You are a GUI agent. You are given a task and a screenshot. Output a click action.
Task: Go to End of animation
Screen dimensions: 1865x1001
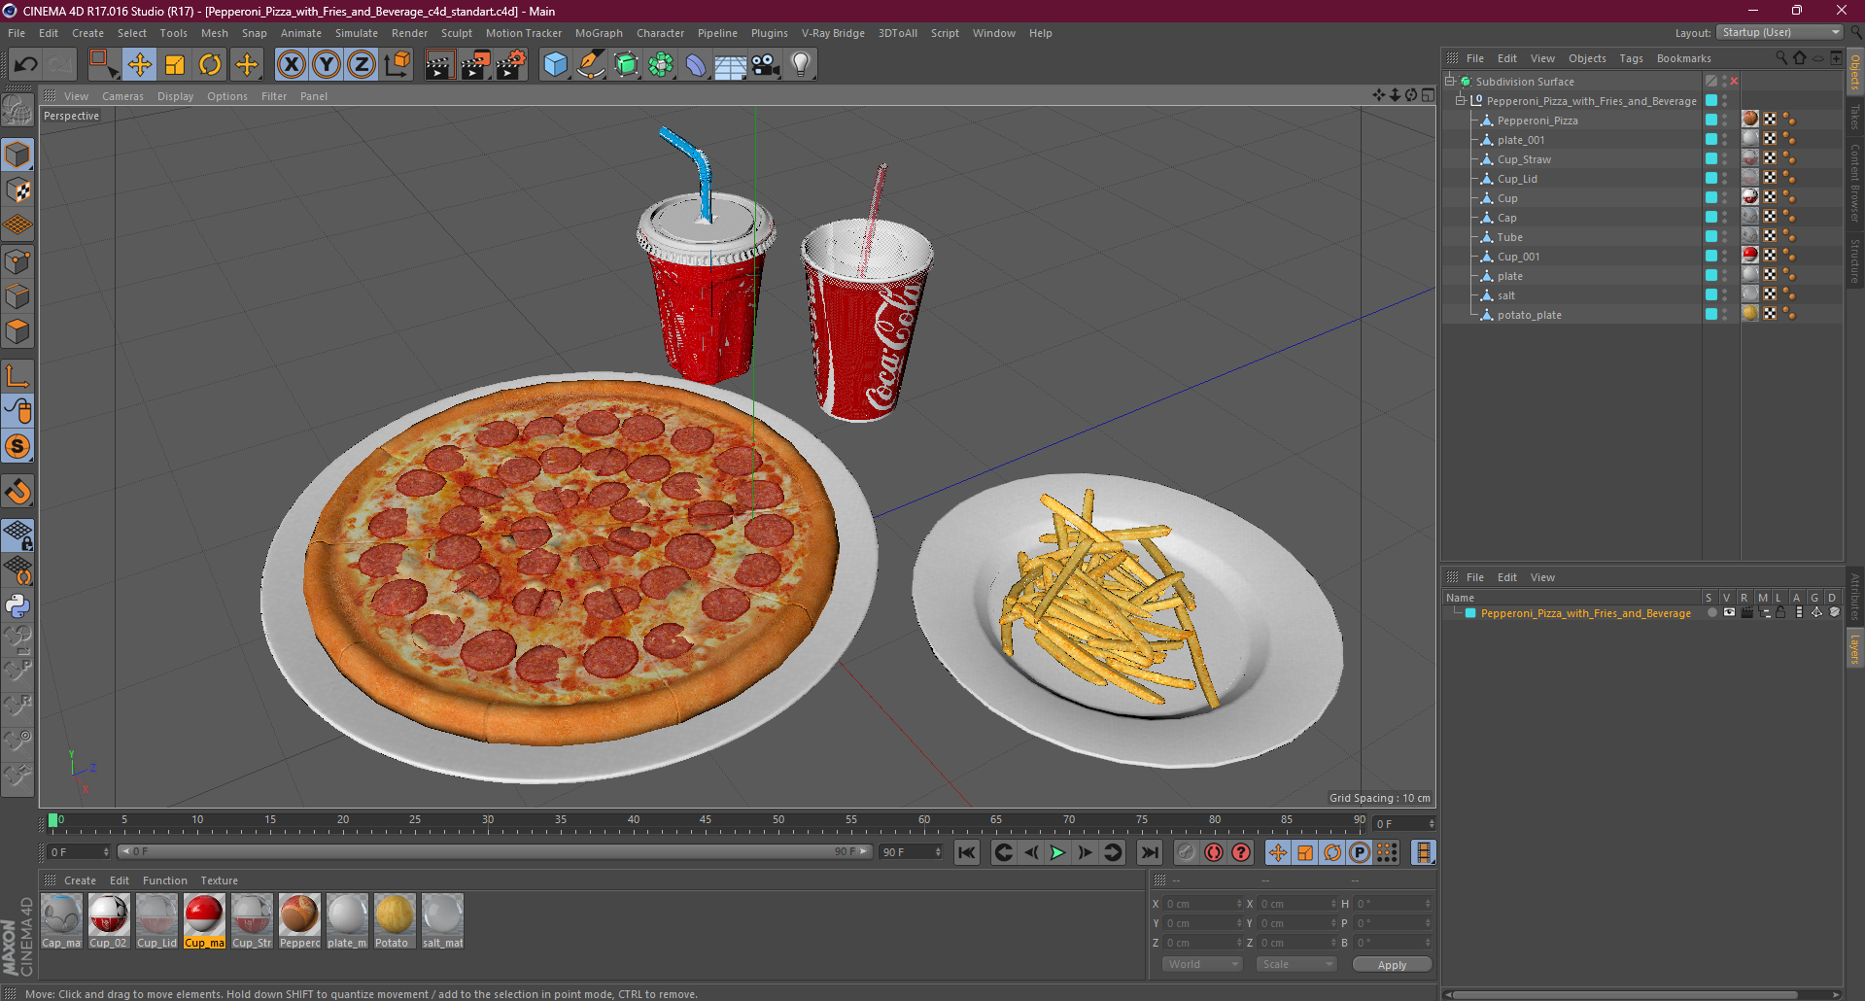pos(1150,852)
